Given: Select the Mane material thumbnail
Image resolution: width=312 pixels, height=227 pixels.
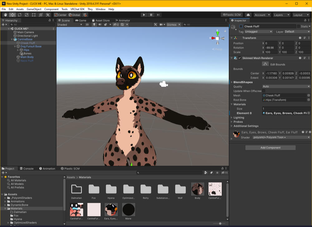Looking at the screenshot, I should [129, 210].
